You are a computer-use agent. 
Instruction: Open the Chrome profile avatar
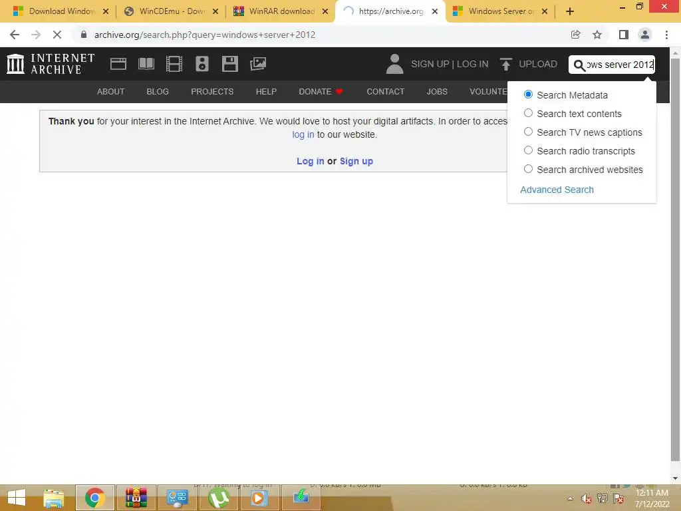pyautogui.click(x=645, y=35)
